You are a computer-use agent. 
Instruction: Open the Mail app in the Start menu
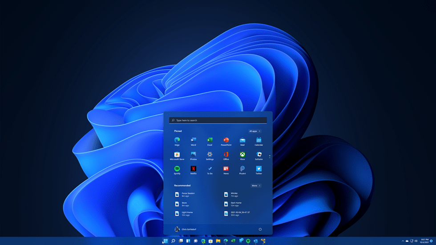point(242,141)
